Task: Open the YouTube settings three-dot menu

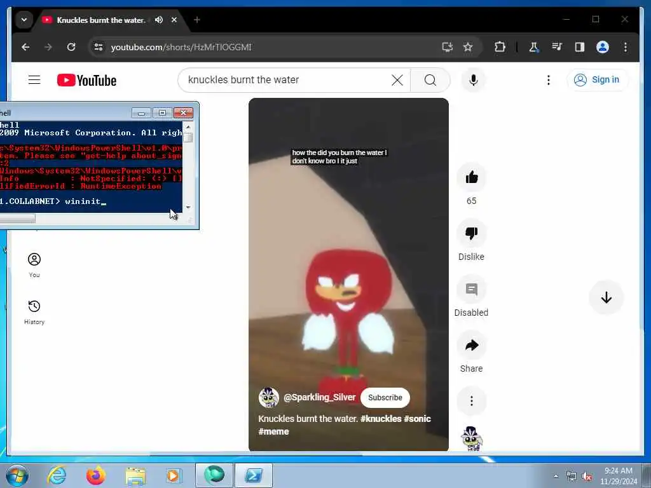Action: 549,80
